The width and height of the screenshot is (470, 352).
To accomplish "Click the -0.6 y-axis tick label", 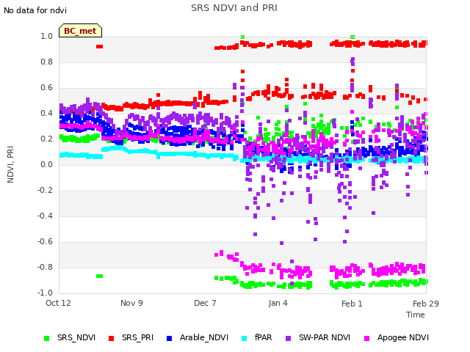I will click(45, 241).
